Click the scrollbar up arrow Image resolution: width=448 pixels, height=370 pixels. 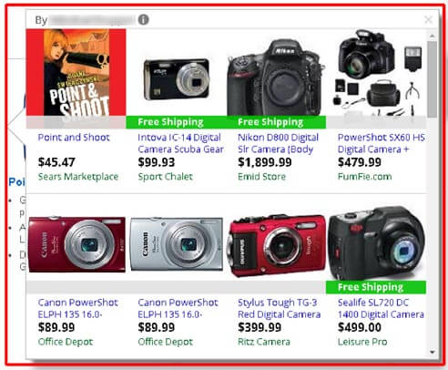tap(432, 36)
